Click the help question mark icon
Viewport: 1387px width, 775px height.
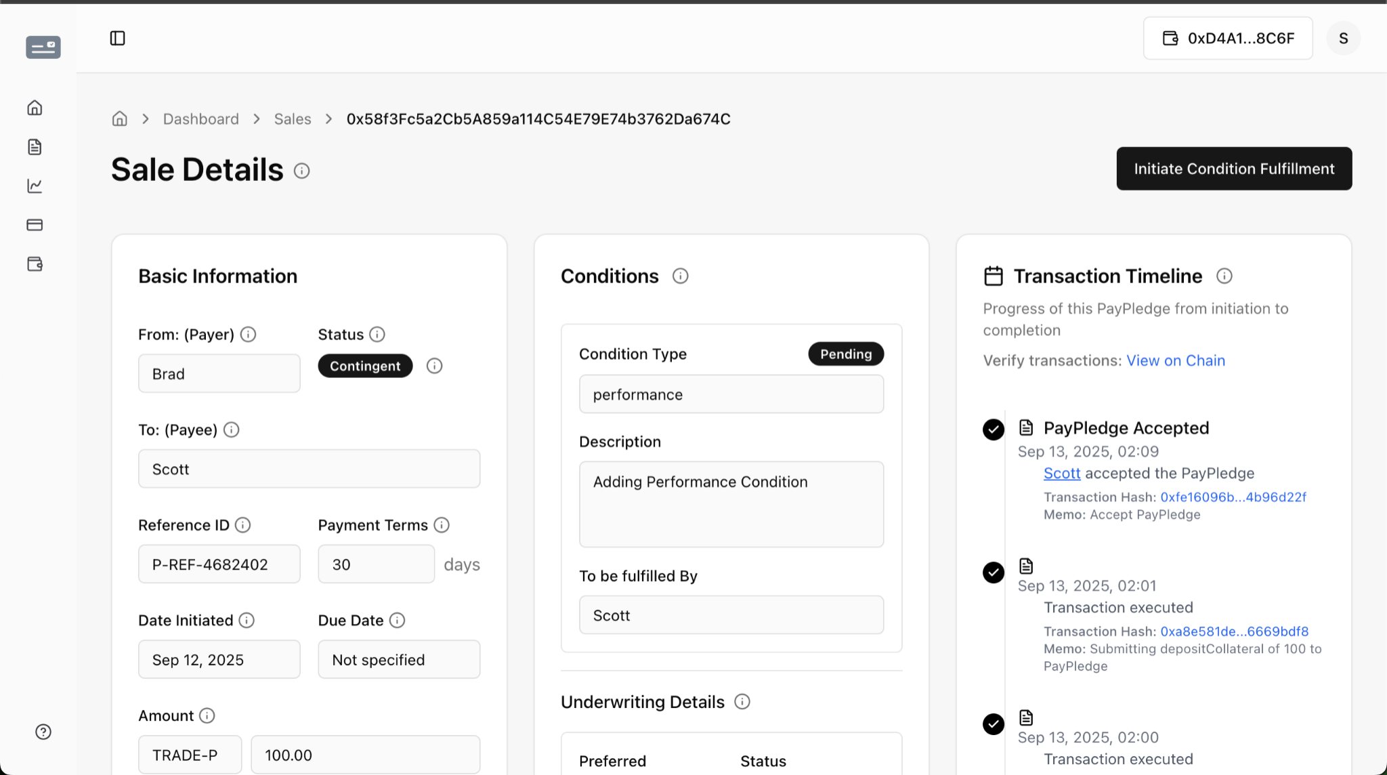43,732
